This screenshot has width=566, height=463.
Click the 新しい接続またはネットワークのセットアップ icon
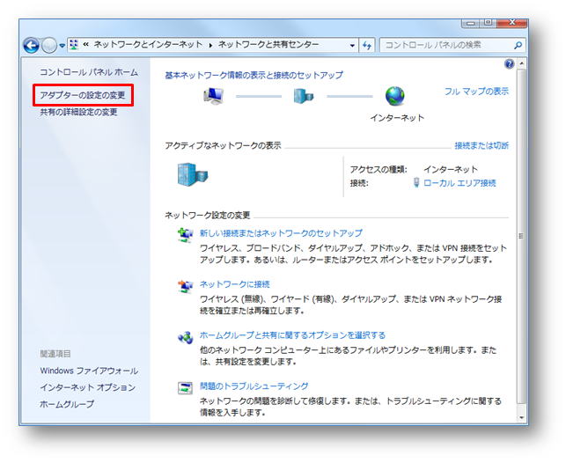coord(185,235)
